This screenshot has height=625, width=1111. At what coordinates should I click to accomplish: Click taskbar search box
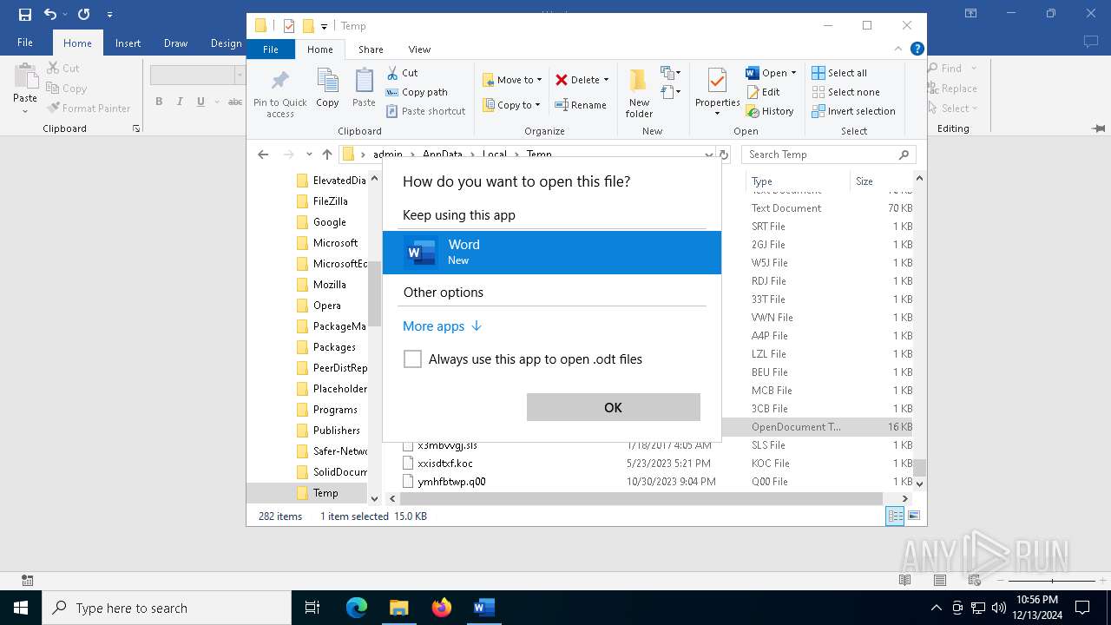click(x=167, y=608)
